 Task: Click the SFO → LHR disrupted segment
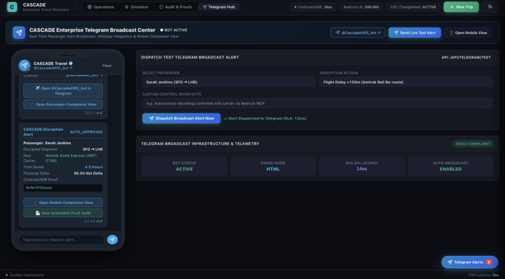93,149
